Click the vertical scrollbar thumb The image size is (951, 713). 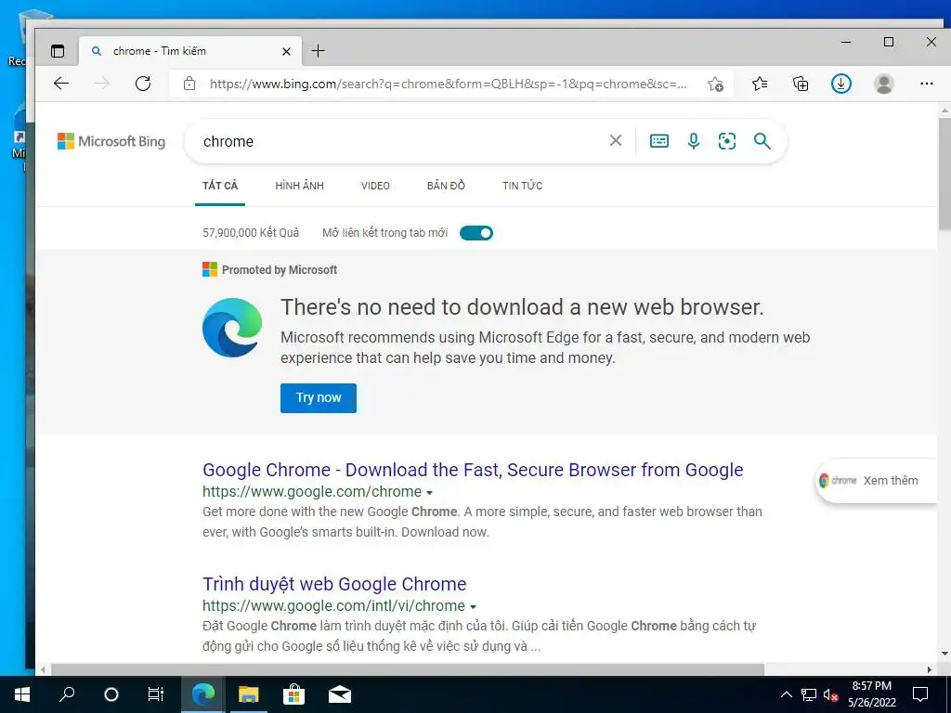[944, 173]
